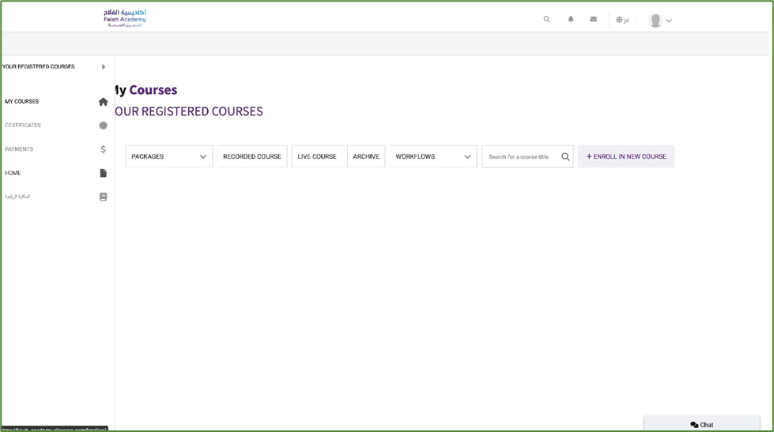
Task: Click the Falah Academy logo
Action: (x=125, y=17)
